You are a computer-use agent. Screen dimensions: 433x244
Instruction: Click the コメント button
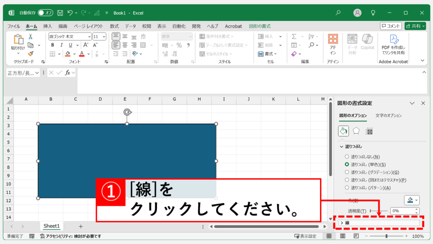[x=391, y=26]
